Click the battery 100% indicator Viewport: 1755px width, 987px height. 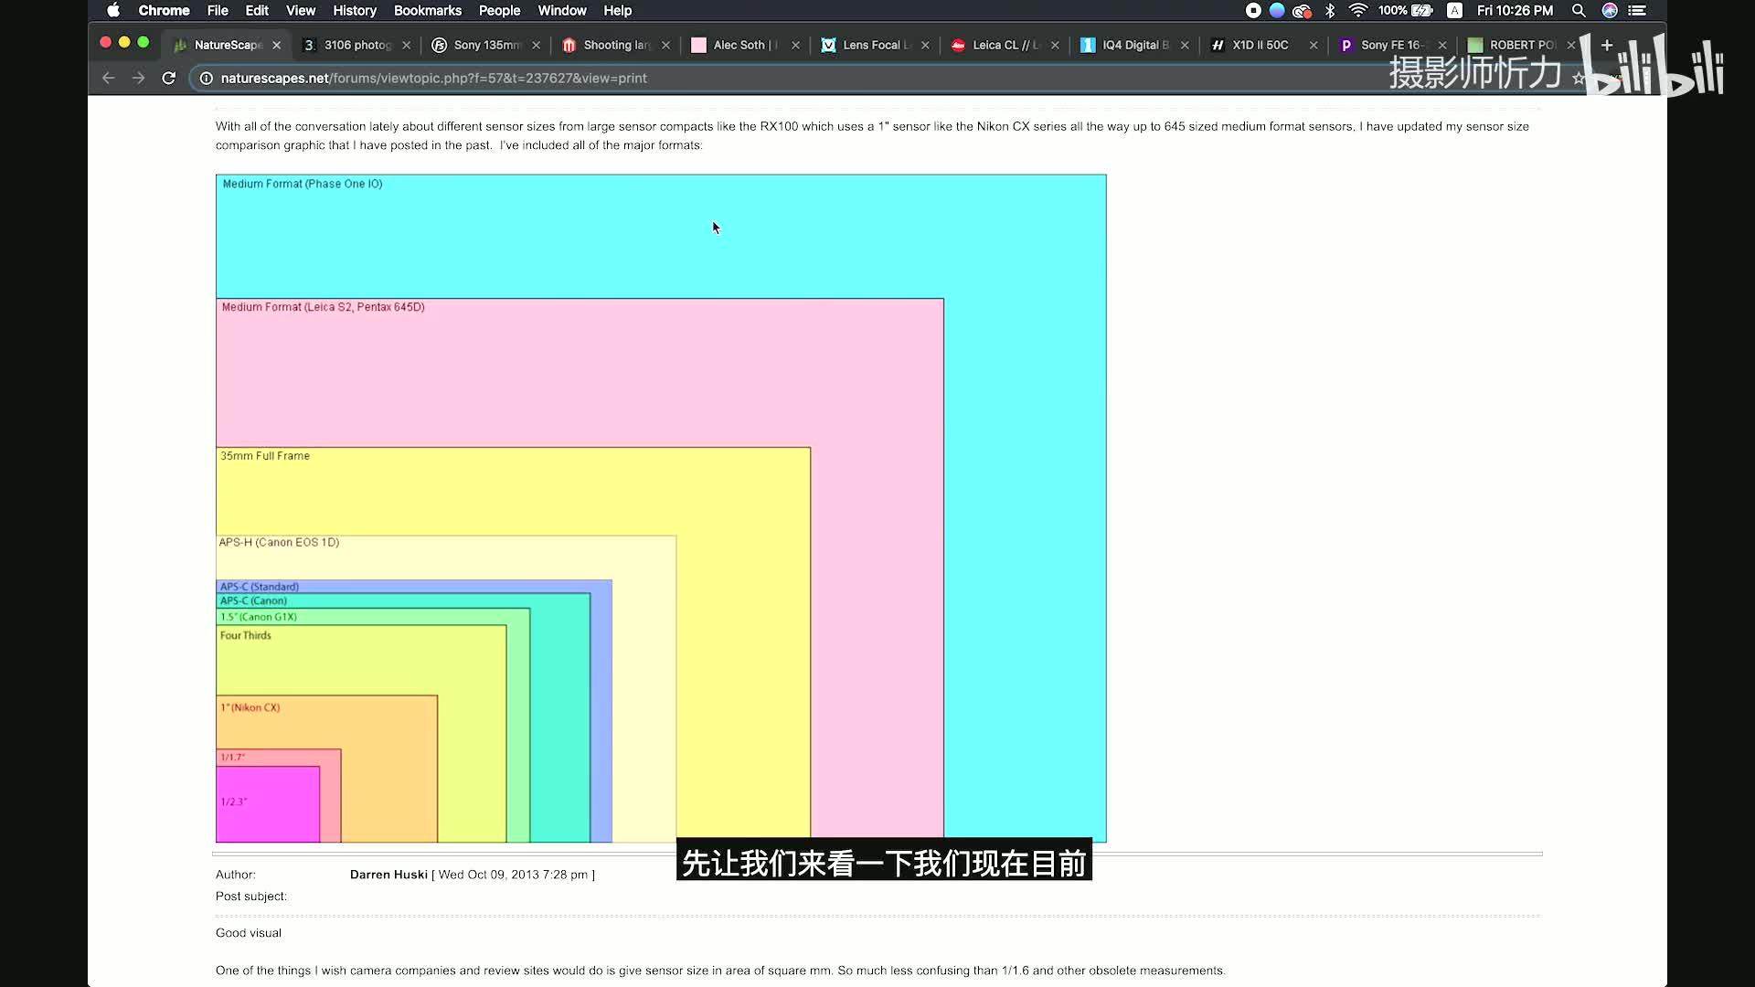click(x=1405, y=11)
